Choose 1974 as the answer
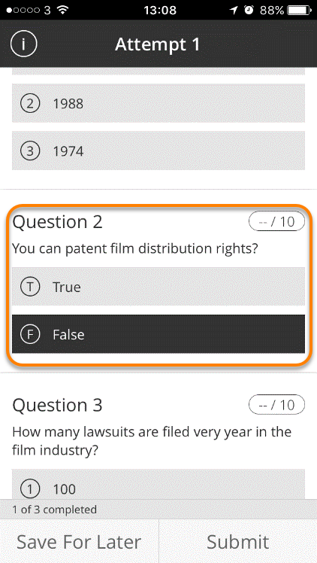This screenshot has height=563, width=317. click(x=158, y=151)
